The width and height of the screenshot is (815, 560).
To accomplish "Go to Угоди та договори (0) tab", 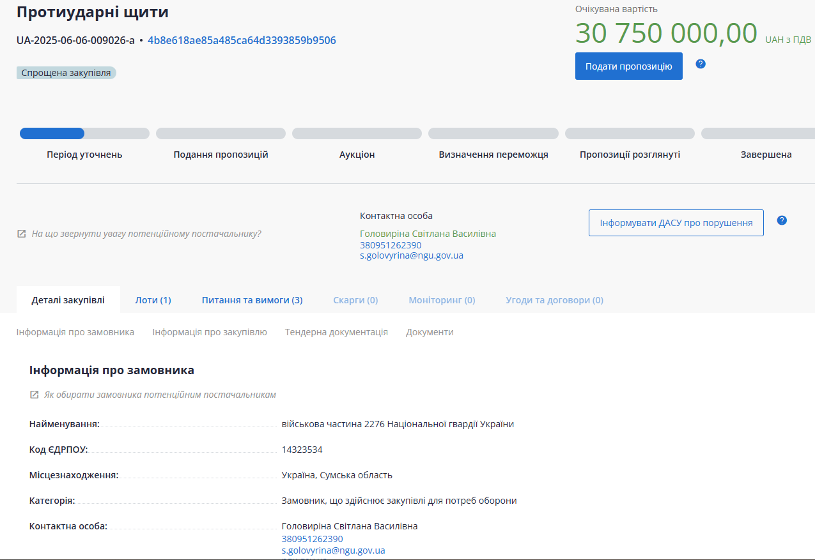I will (x=554, y=300).
